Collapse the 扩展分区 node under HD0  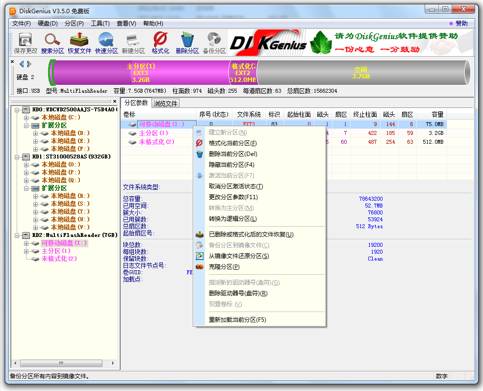(26, 126)
